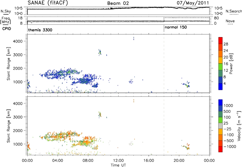
Task: Click the dashed 18:00 CPID line in velocity panel
Action: coord(164,126)
